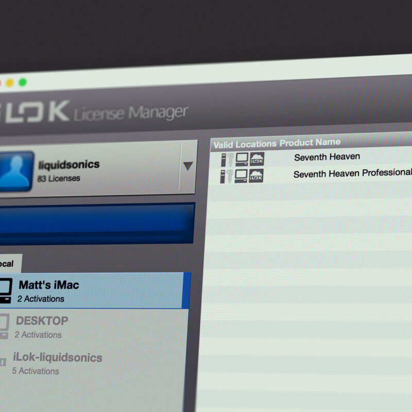Click the iLok Cloud icon for Seventh Heaven

tap(257, 159)
